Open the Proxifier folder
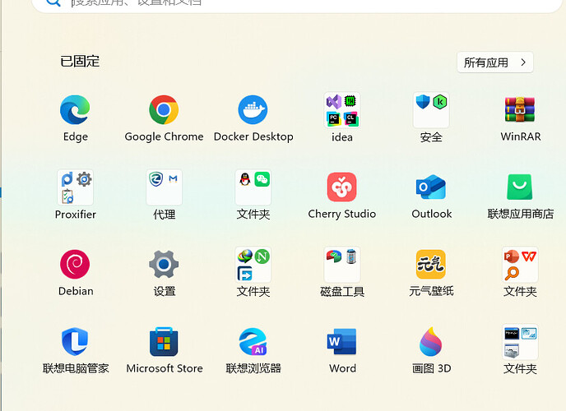Screen dimensions: 566x411 point(75,187)
